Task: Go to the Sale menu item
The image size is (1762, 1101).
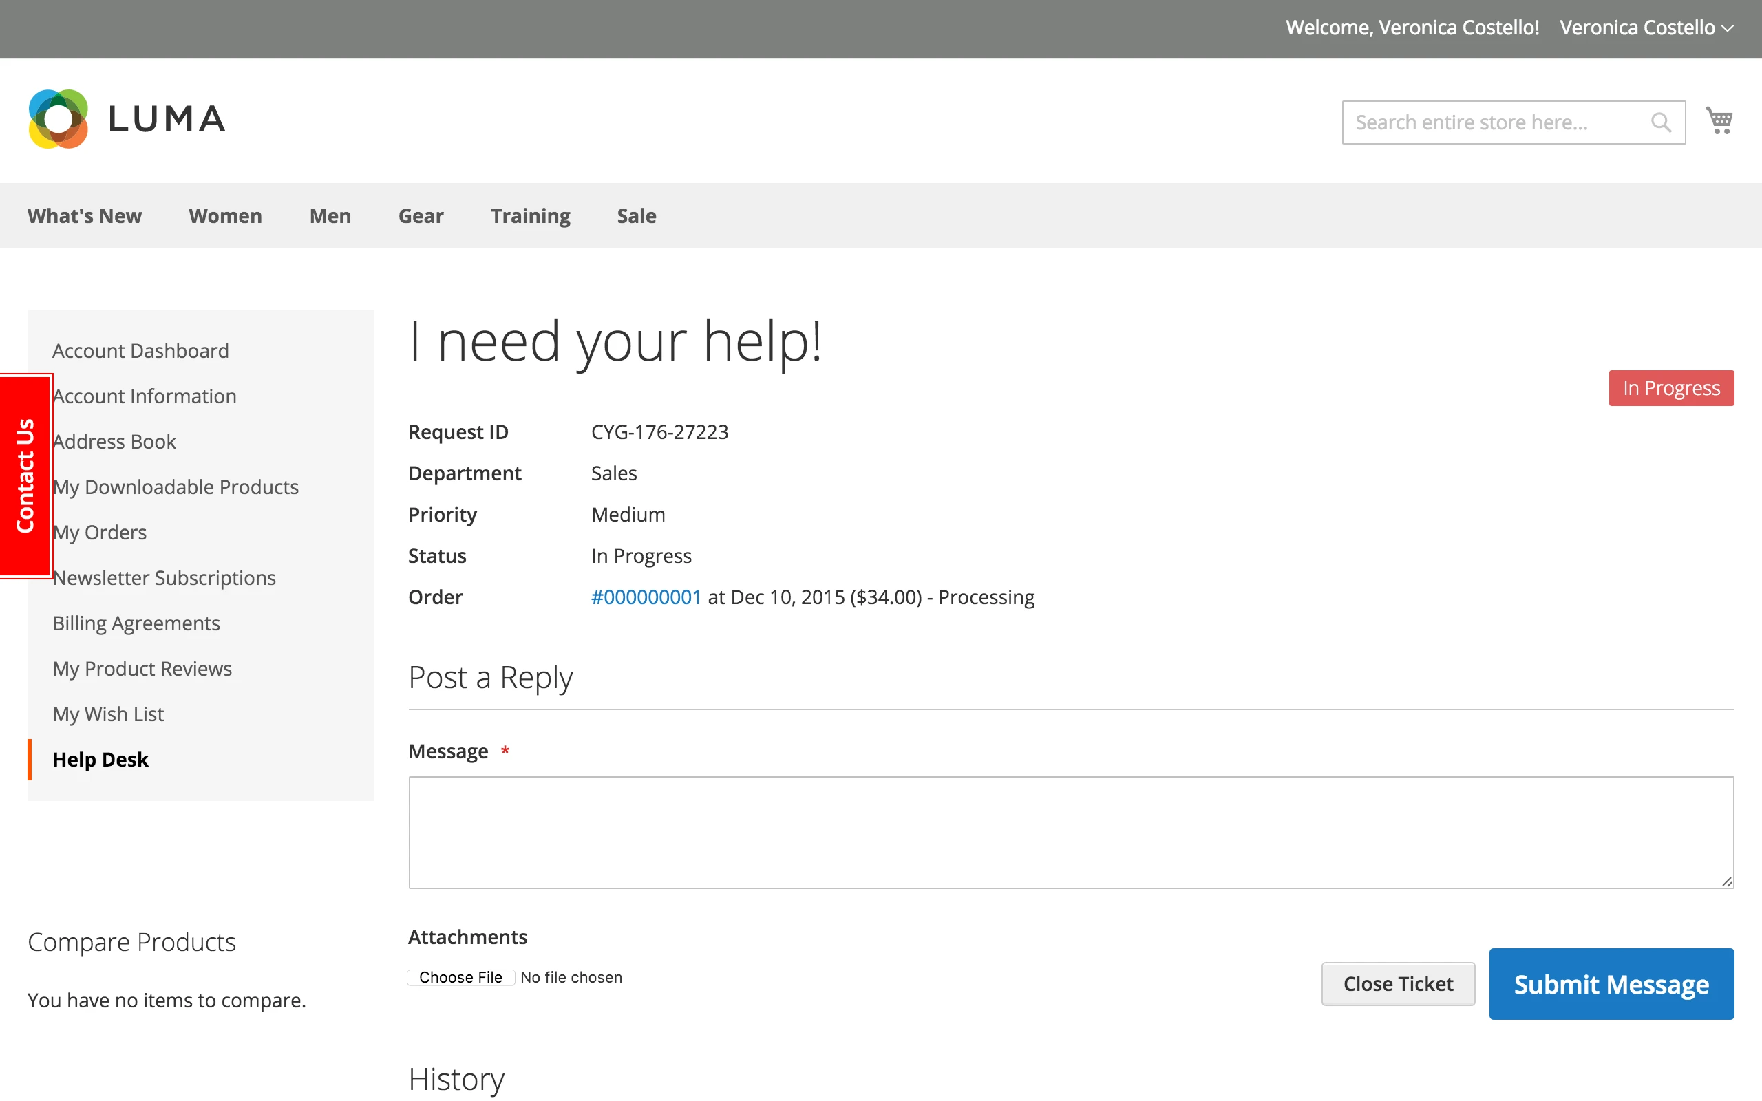Action: tap(637, 215)
